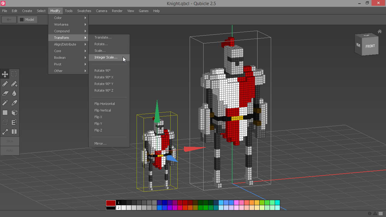Activate the Magic Wand tool
The height and width of the screenshot is (217, 386).
(5, 103)
